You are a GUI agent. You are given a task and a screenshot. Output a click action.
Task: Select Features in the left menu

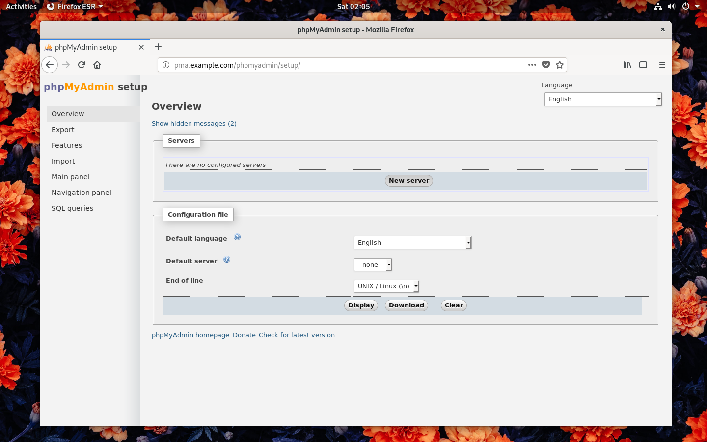click(x=67, y=145)
